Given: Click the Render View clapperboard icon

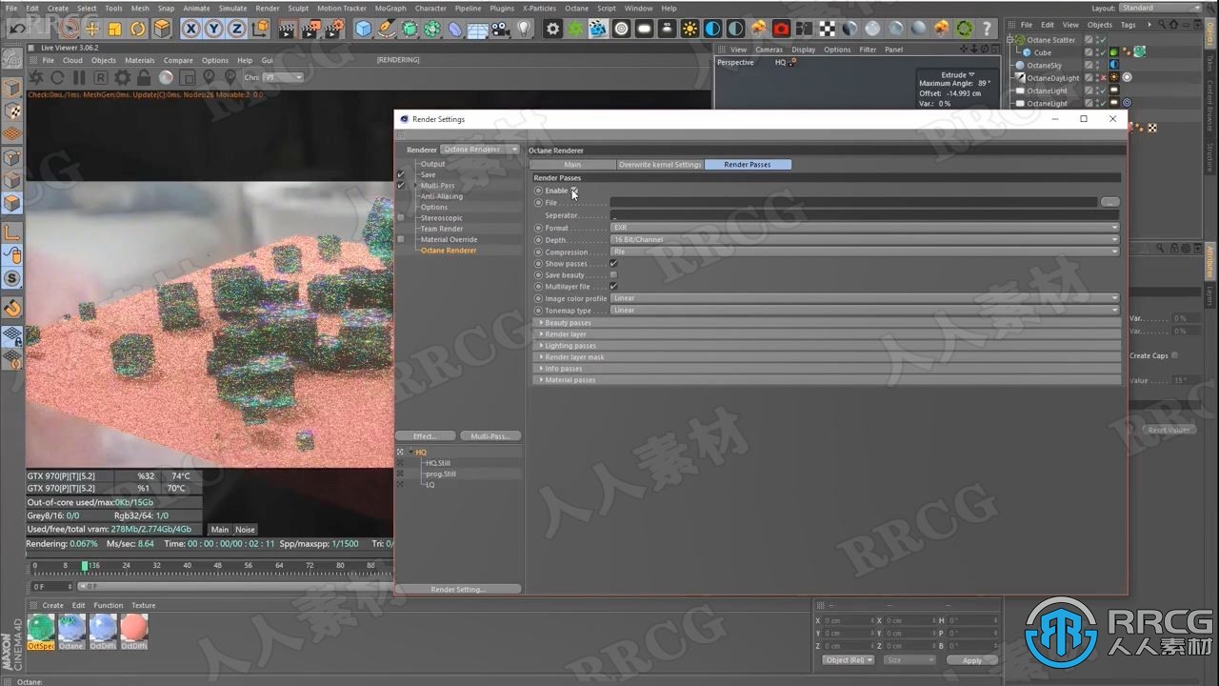Looking at the screenshot, I should 288,29.
